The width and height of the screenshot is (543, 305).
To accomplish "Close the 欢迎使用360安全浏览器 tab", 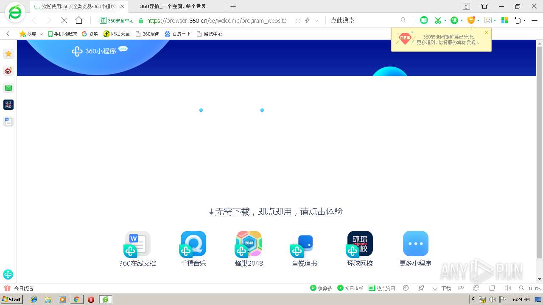I will click(x=122, y=6).
